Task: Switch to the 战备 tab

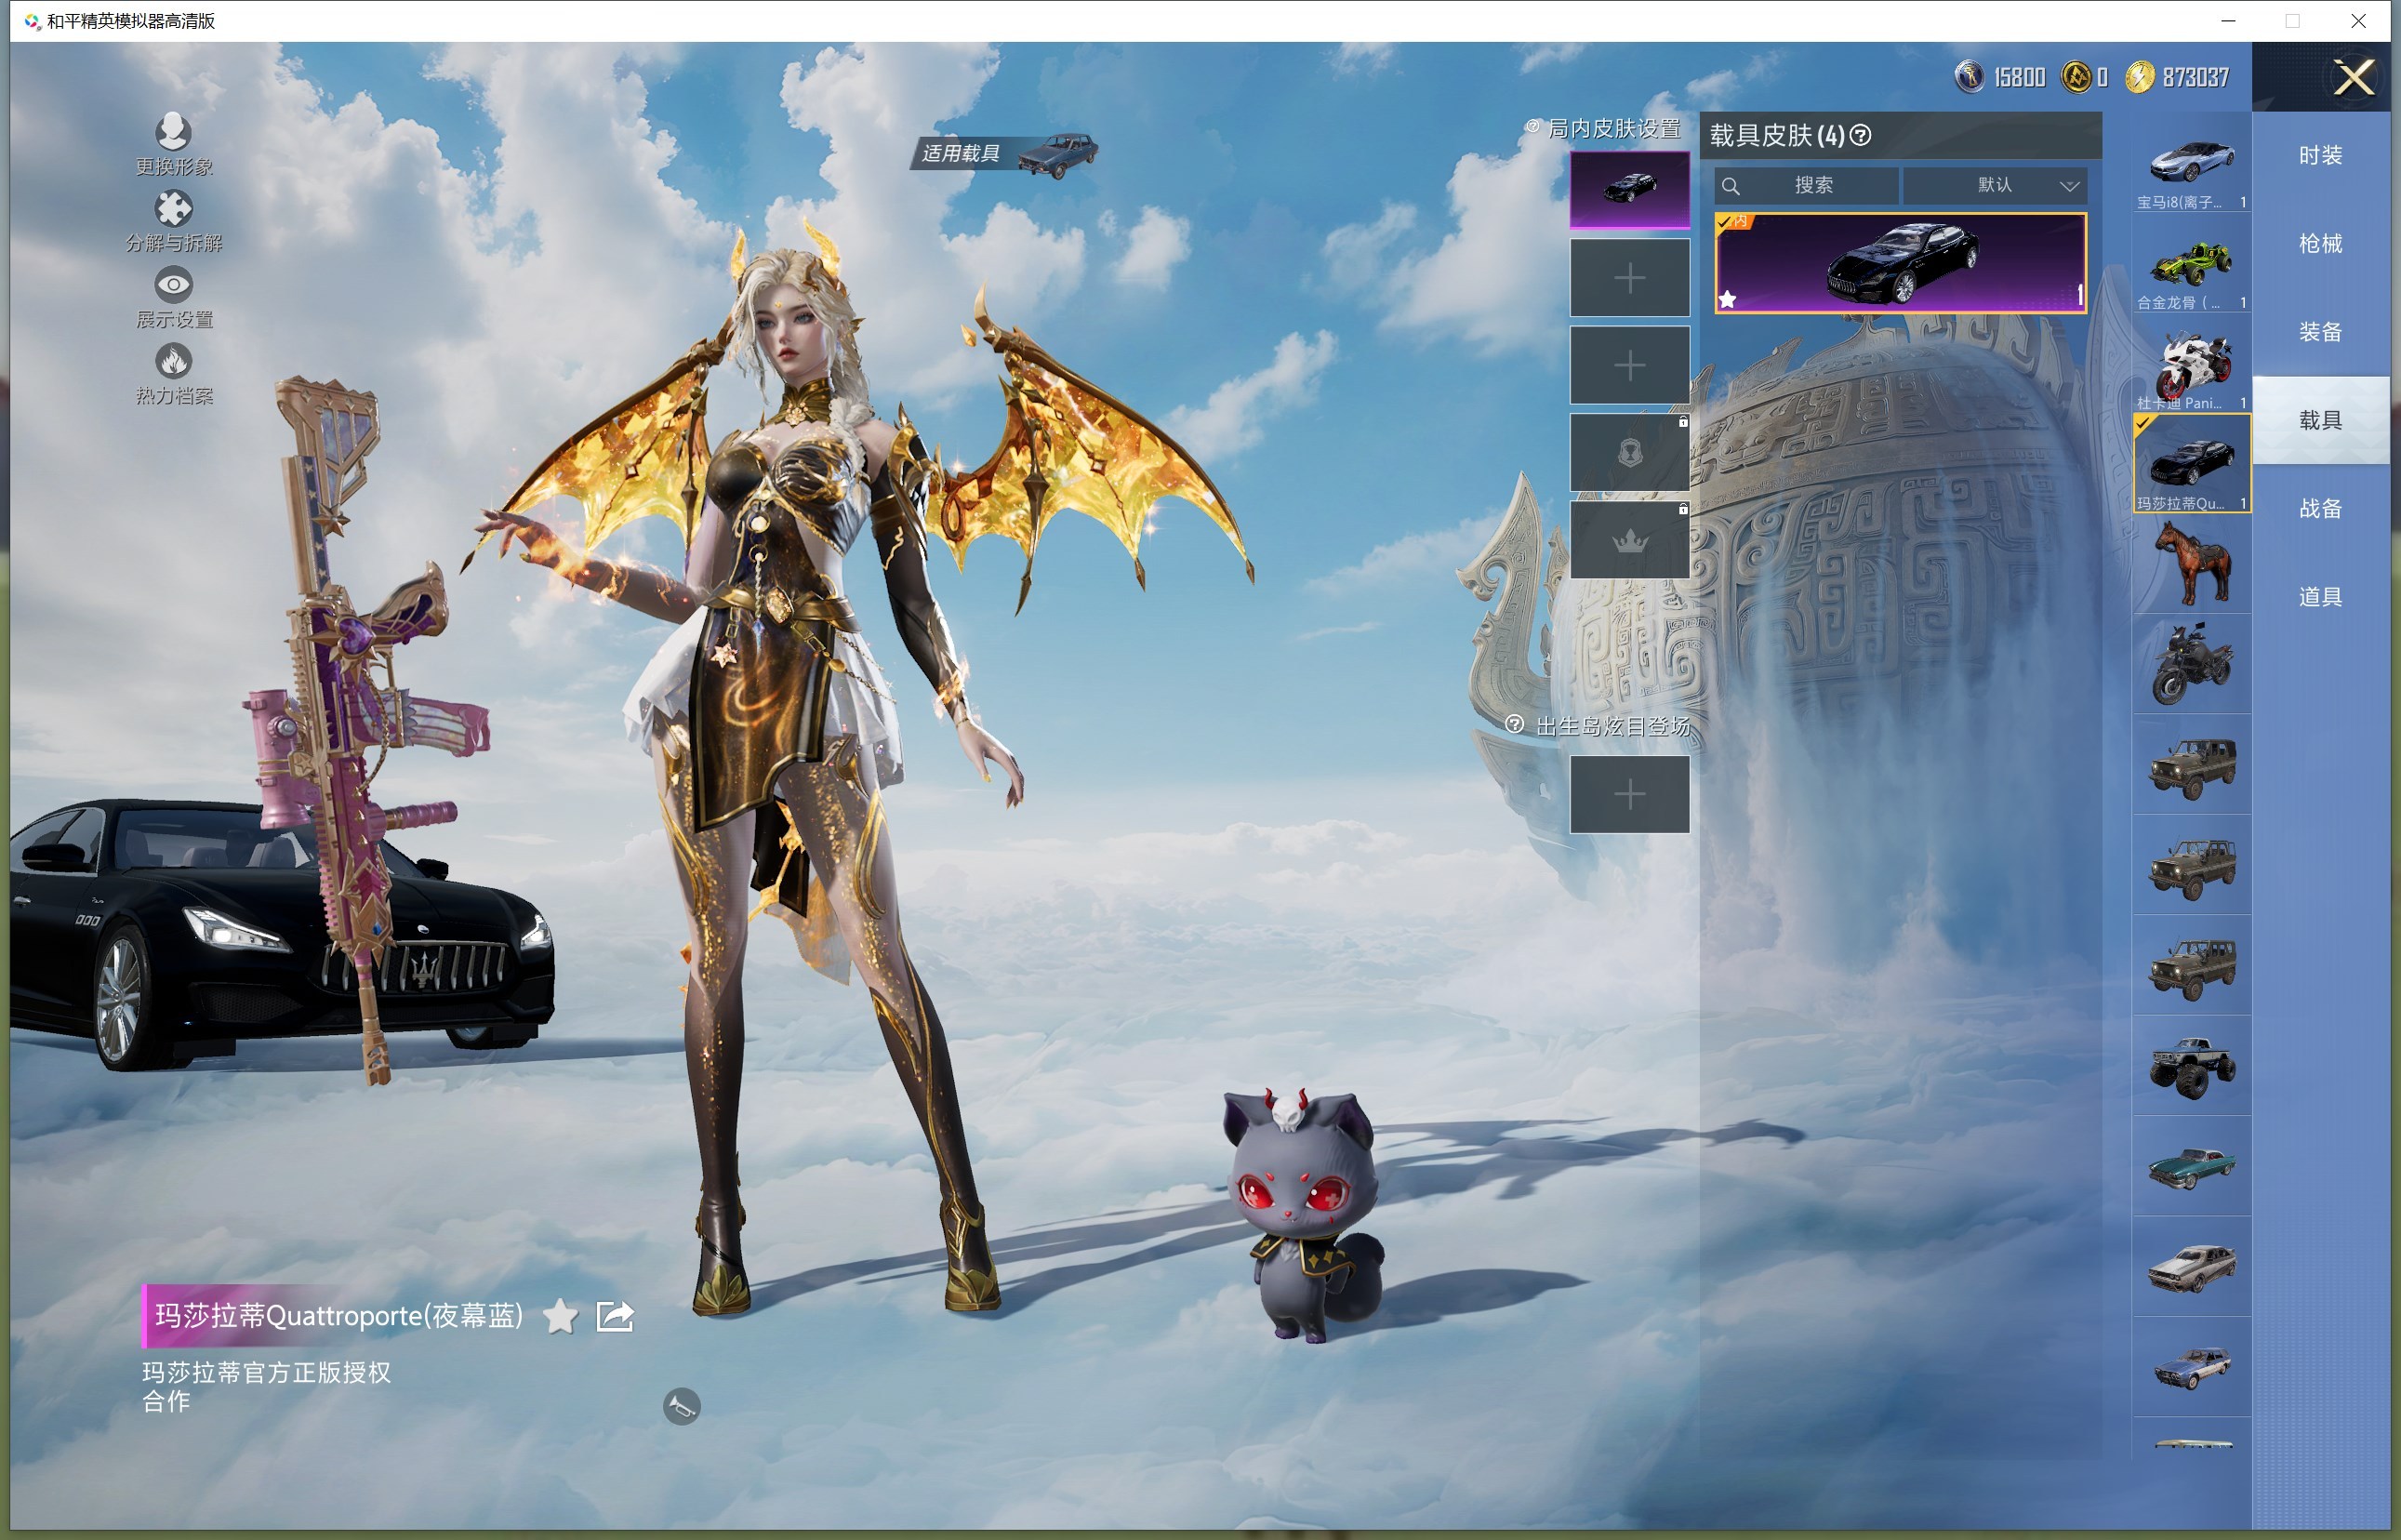Action: point(2321,508)
